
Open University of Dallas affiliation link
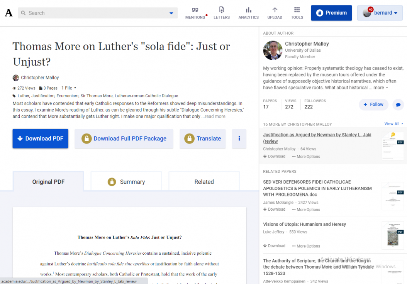pos(303,50)
